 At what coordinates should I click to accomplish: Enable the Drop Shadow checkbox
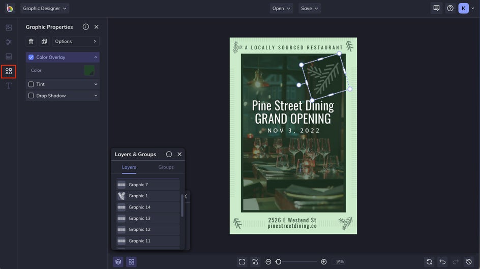click(x=31, y=96)
